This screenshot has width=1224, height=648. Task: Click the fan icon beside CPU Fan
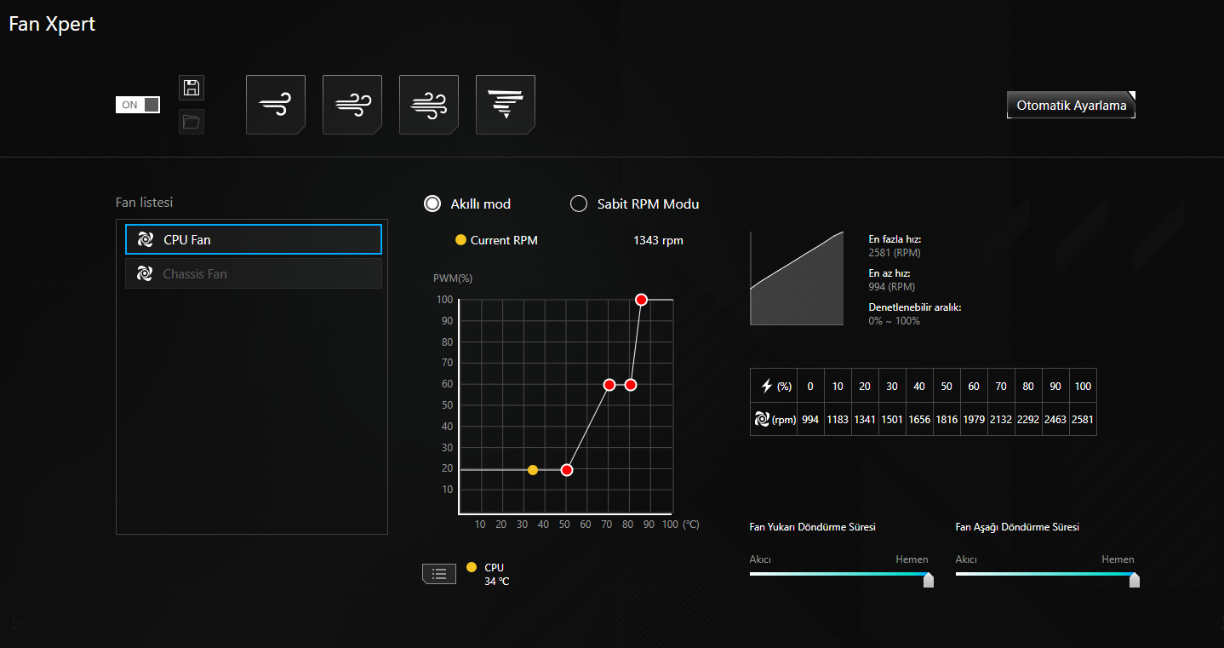coord(146,240)
